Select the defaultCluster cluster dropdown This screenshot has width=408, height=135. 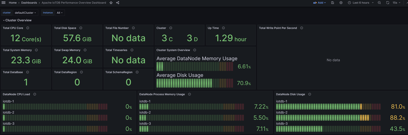click(25, 13)
